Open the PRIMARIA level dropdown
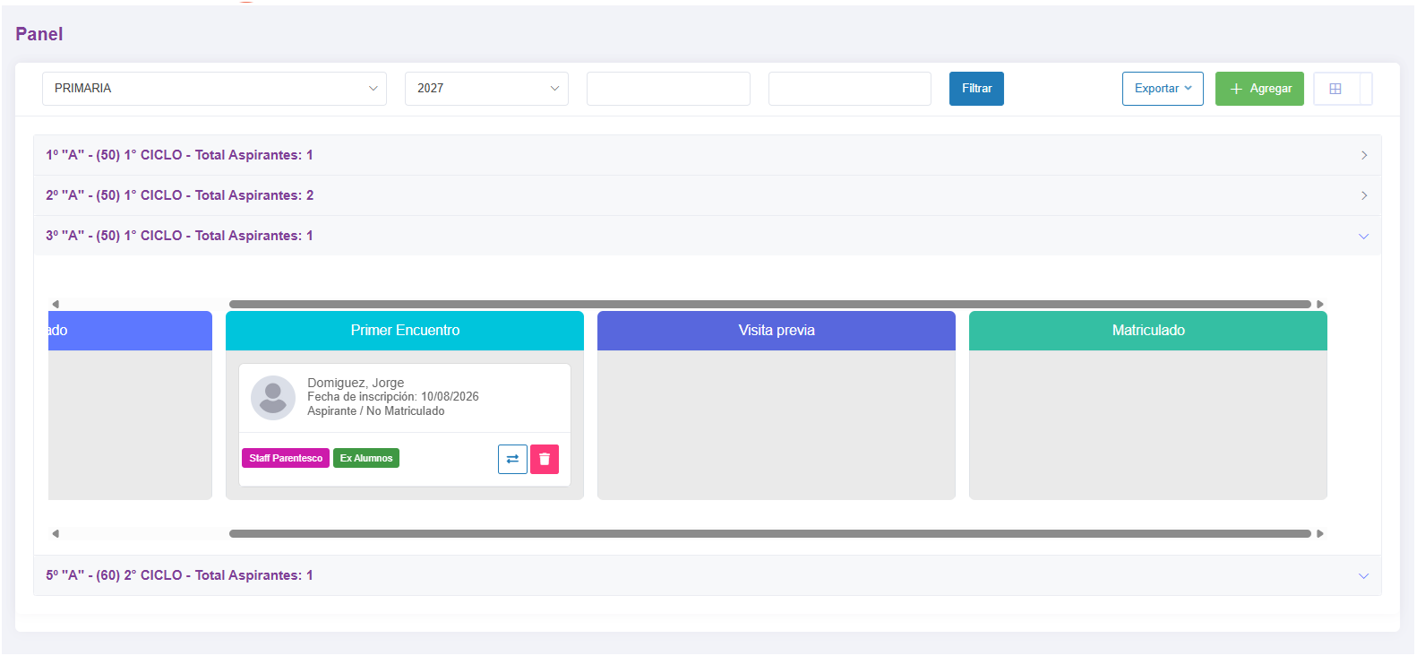The image size is (1416, 656). point(214,89)
